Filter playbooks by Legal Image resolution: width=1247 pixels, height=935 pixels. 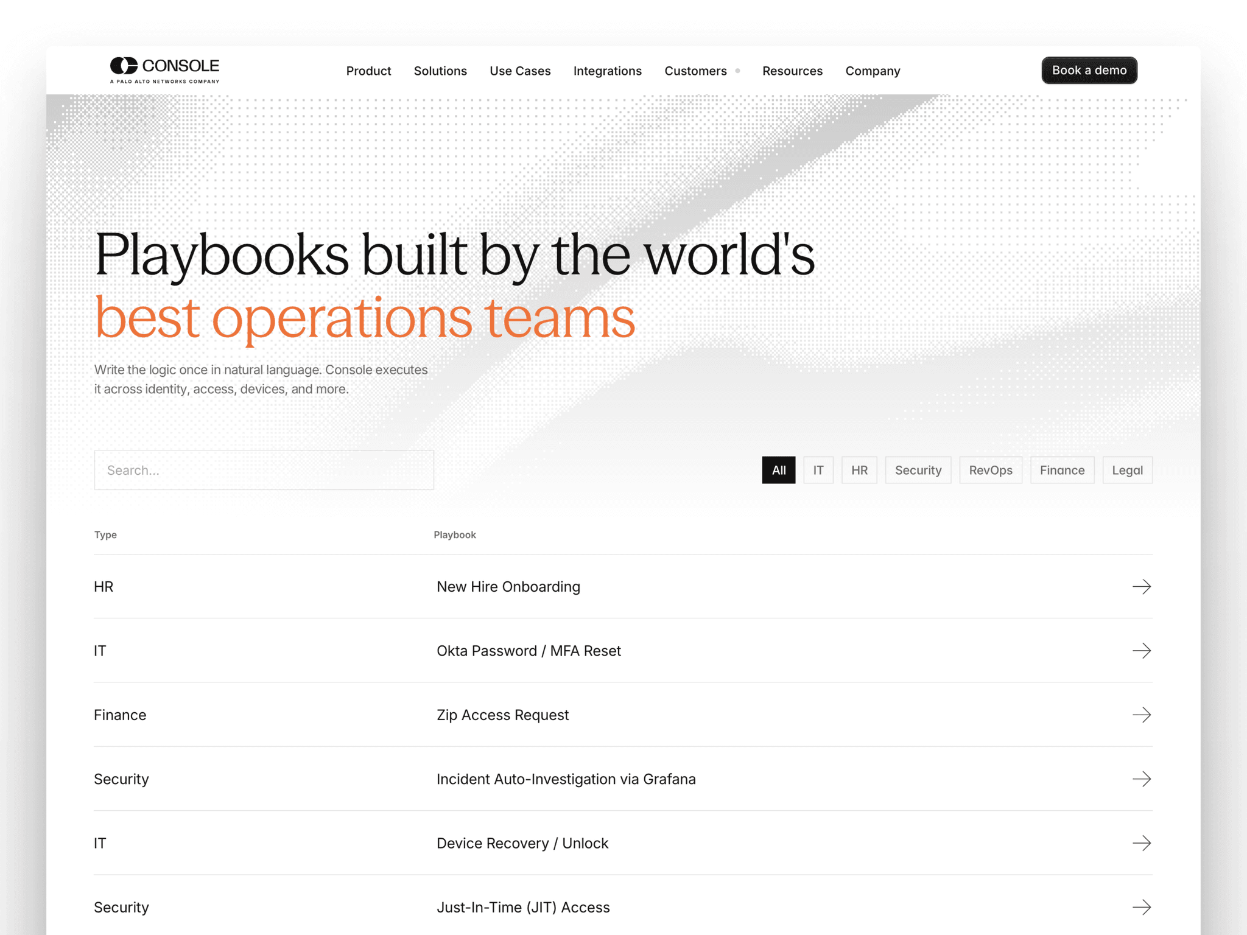click(x=1127, y=470)
